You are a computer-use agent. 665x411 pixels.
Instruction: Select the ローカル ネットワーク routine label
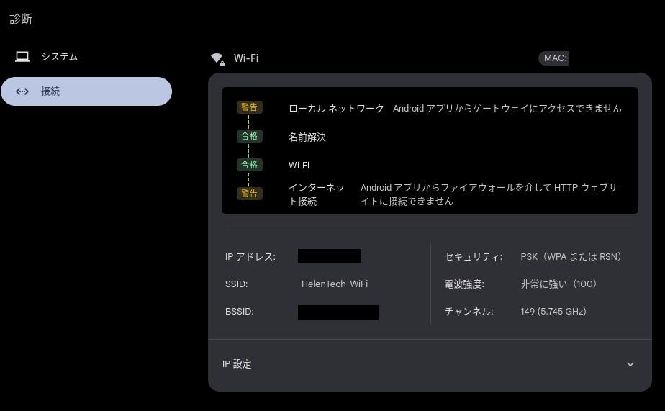pyautogui.click(x=336, y=109)
